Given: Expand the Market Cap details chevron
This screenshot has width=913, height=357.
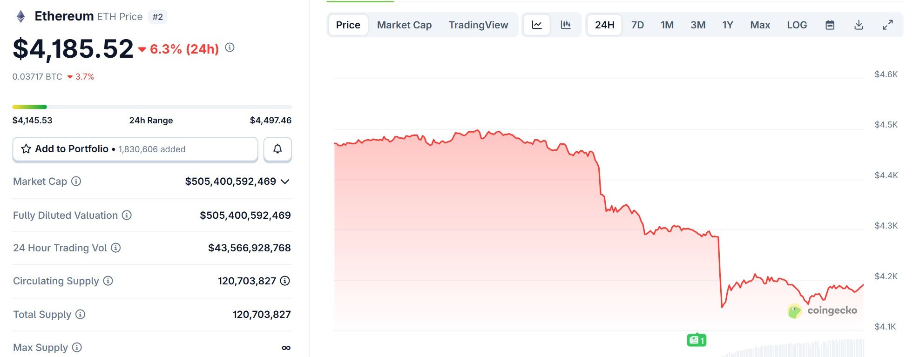Looking at the screenshot, I should point(285,182).
